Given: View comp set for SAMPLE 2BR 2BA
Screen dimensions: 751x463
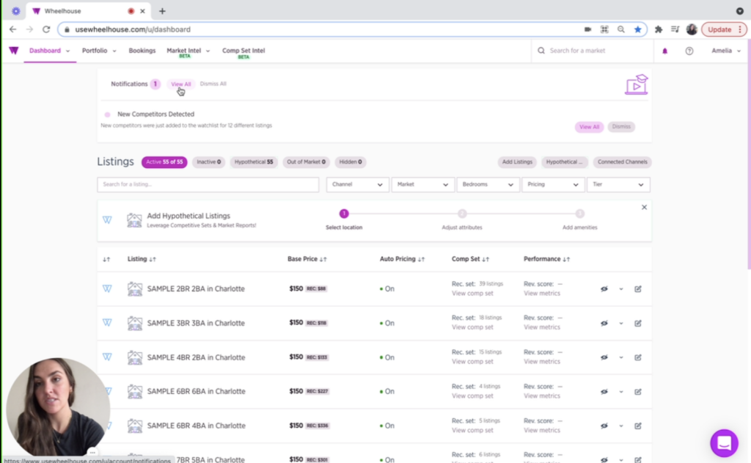Looking at the screenshot, I should point(472,294).
